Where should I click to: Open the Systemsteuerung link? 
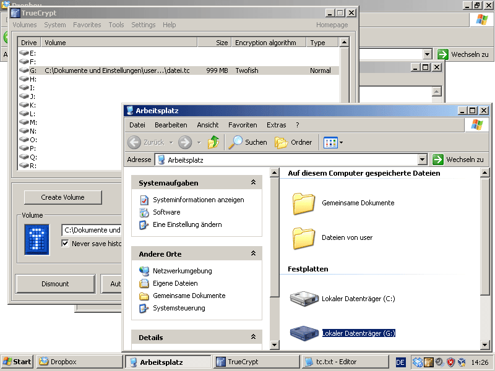coord(179,308)
